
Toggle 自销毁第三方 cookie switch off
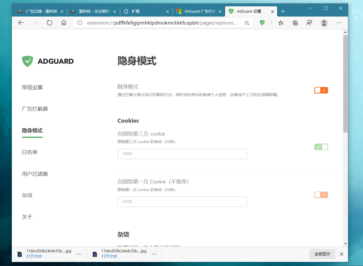(x=321, y=147)
